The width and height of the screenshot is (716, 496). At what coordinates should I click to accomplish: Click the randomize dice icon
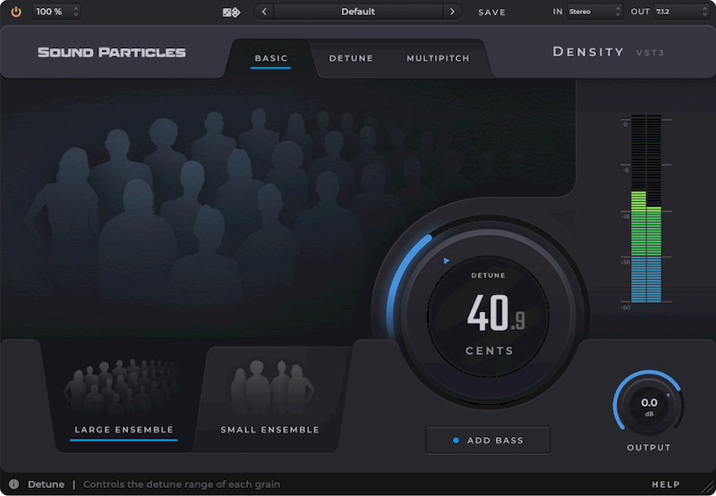coord(232,13)
